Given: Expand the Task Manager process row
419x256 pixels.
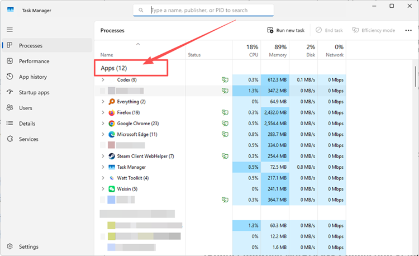Looking at the screenshot, I should pyautogui.click(x=103, y=167).
